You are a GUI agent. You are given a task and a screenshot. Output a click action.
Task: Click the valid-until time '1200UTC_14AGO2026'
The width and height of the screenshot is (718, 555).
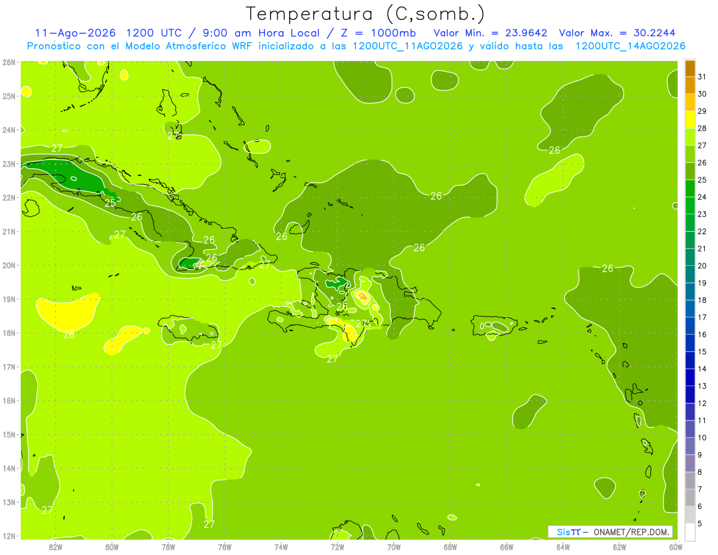coord(630,46)
